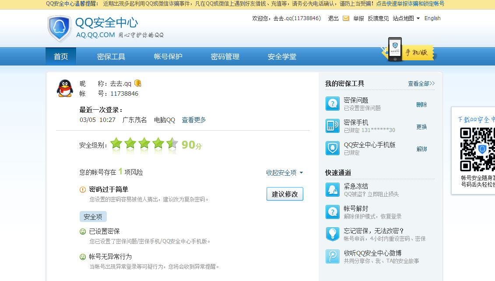Click the 忘记密保 lightbulb icon
Screen dimensions: 495x281
tap(333, 234)
